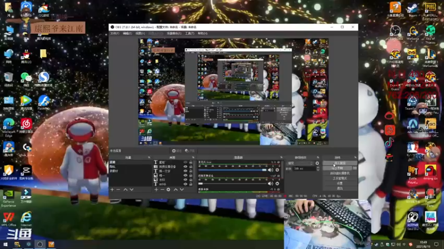Open source properties gear below sources list
The image size is (444, 249).
tap(169, 190)
